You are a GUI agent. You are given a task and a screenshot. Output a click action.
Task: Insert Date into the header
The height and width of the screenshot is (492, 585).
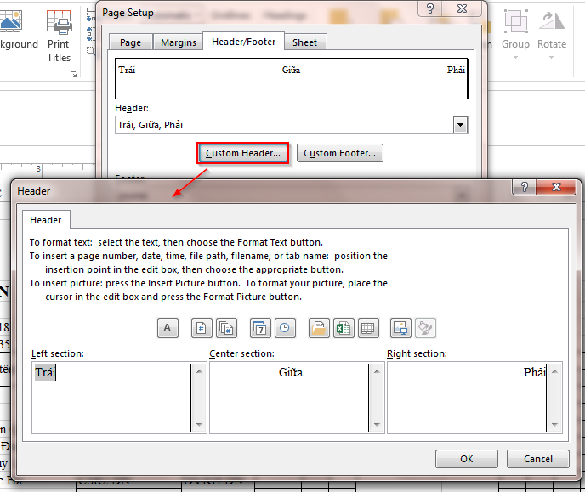tap(260, 328)
